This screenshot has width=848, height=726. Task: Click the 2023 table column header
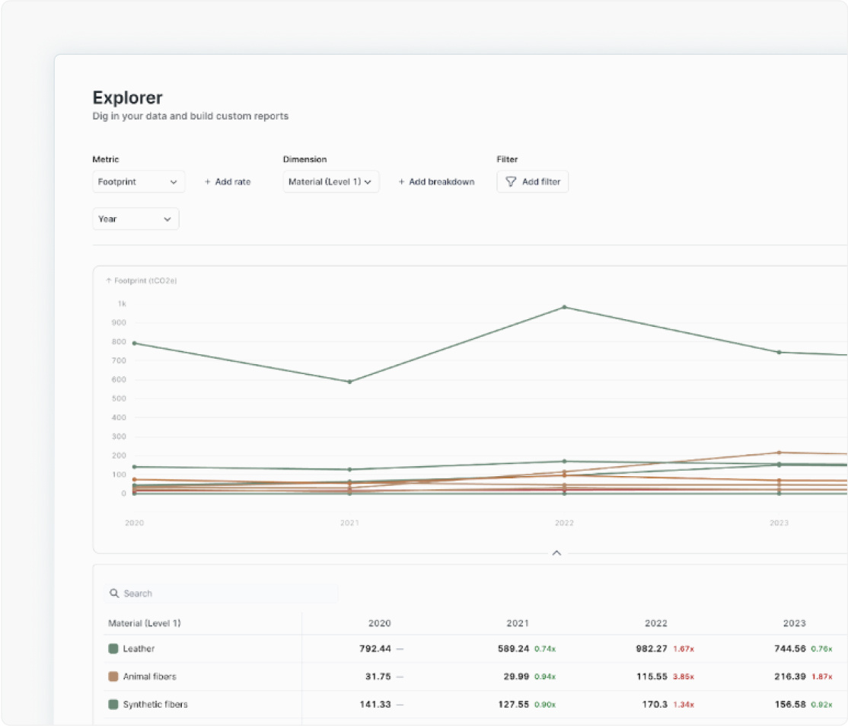tap(795, 623)
